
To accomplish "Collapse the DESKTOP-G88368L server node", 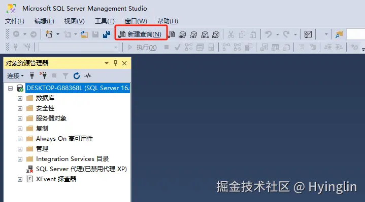I will coord(10,88).
